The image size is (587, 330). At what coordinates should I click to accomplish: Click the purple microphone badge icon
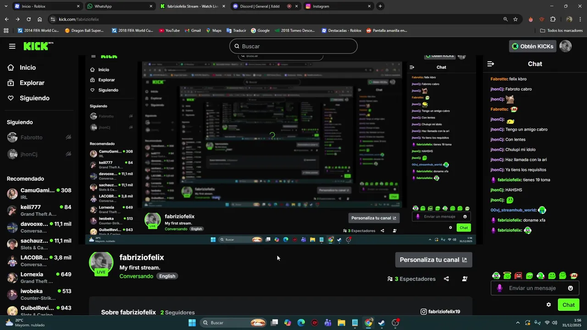click(x=499, y=288)
